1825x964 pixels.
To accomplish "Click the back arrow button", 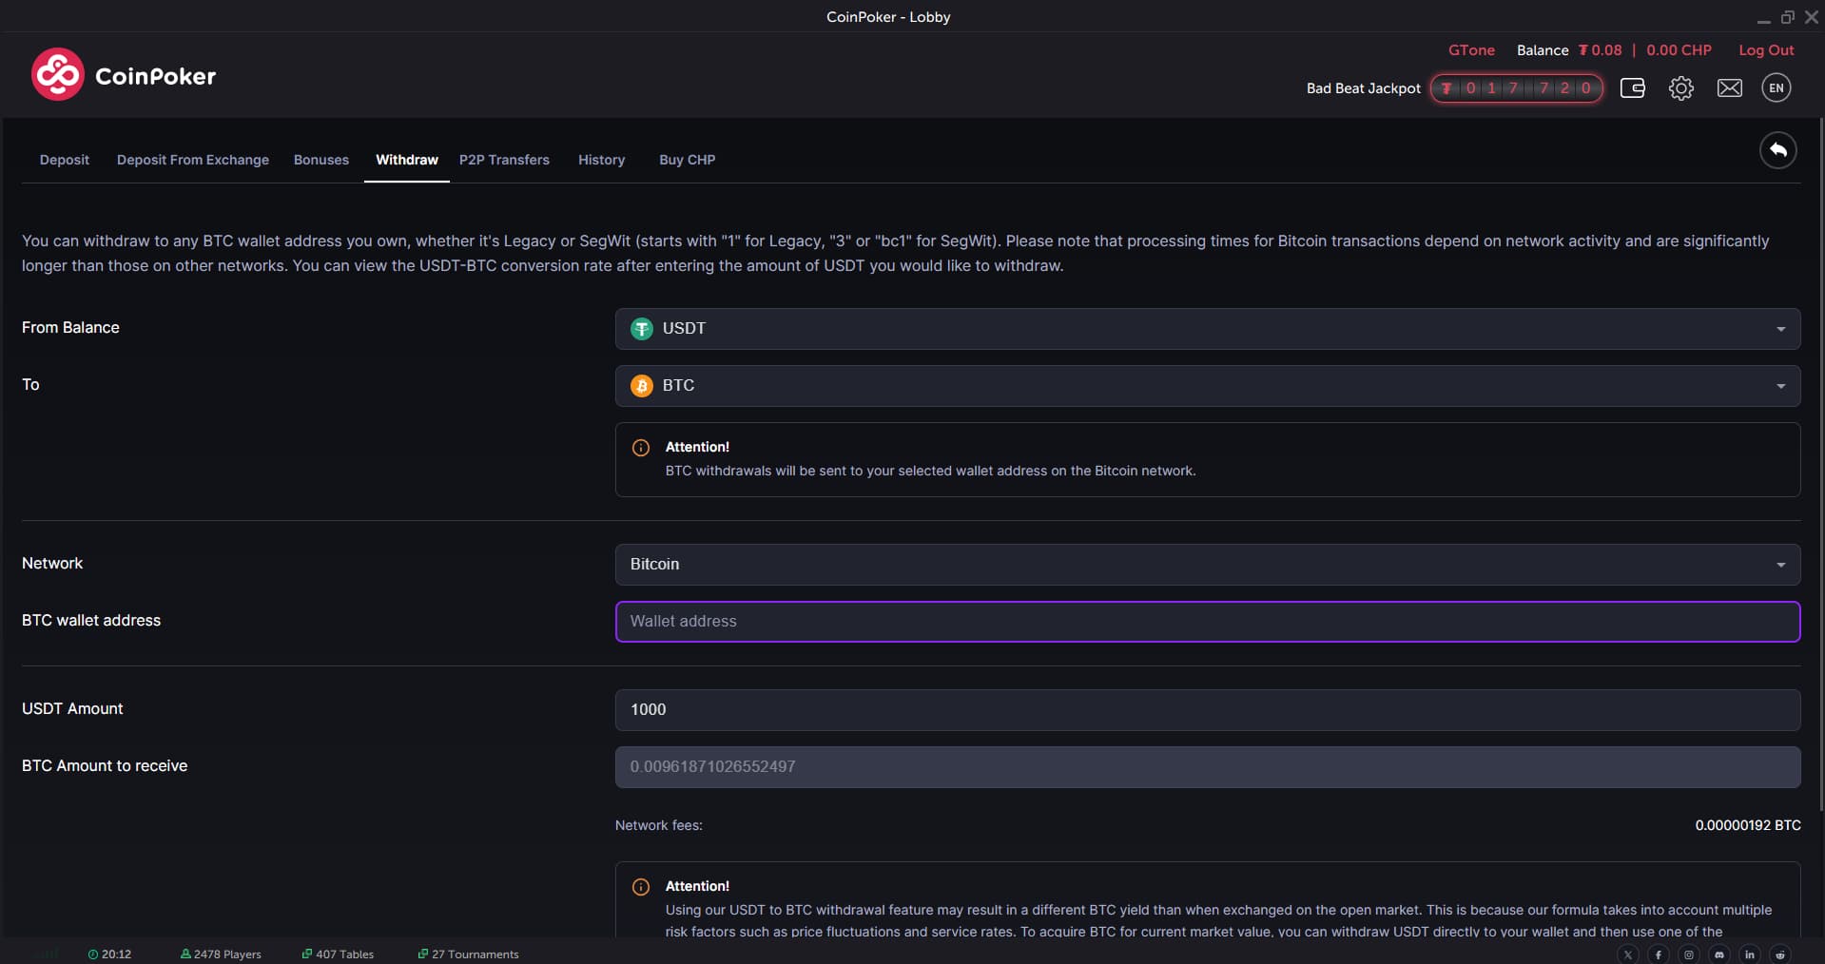I will (x=1776, y=150).
